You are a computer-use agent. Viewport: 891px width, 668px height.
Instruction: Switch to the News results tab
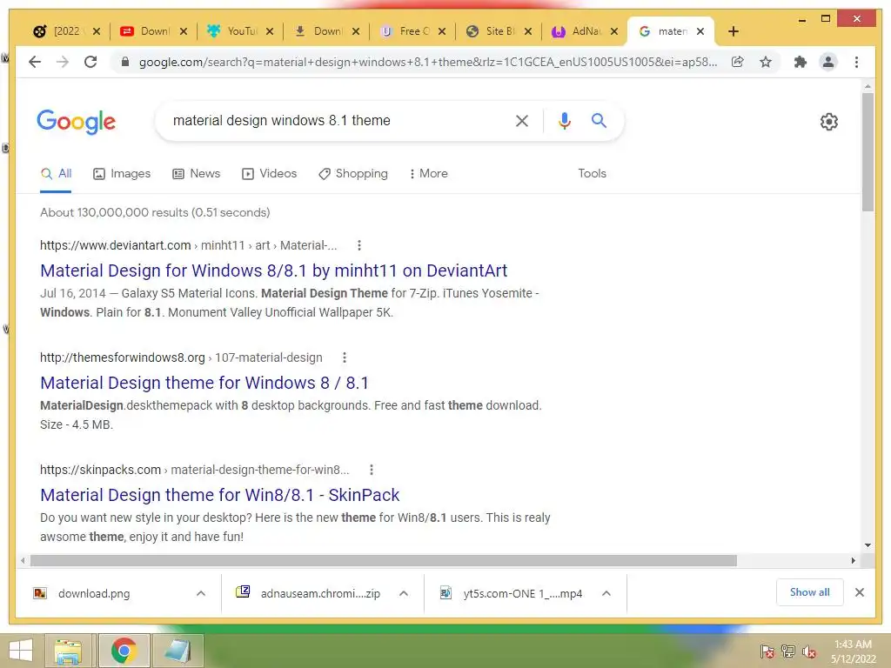point(196,173)
